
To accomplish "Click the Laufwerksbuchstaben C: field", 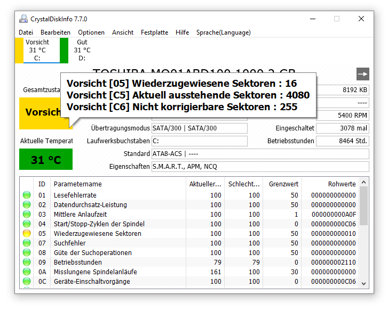I will click(x=200, y=141).
